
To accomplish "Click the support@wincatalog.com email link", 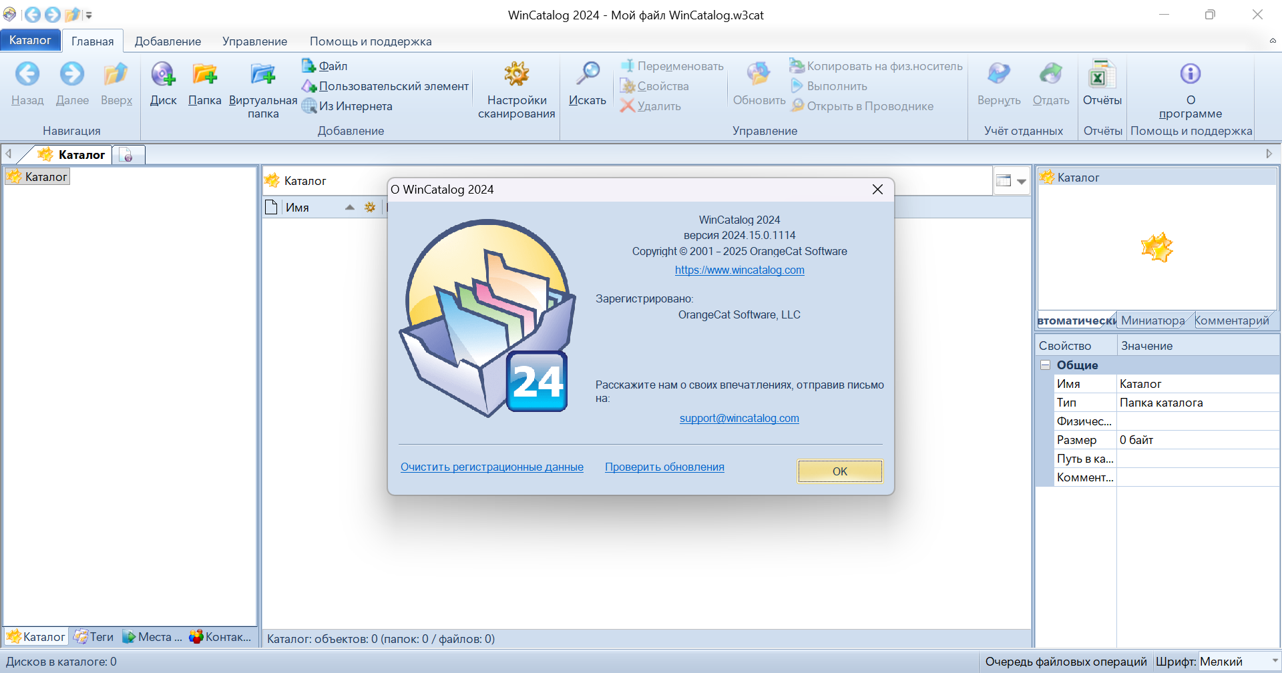I will point(739,418).
